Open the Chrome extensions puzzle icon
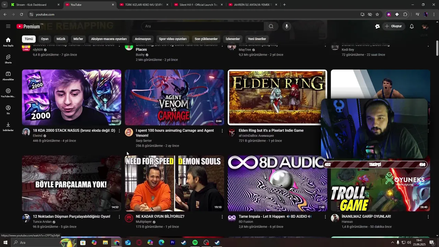Screen dimensions: 439x247 pos(405,14)
